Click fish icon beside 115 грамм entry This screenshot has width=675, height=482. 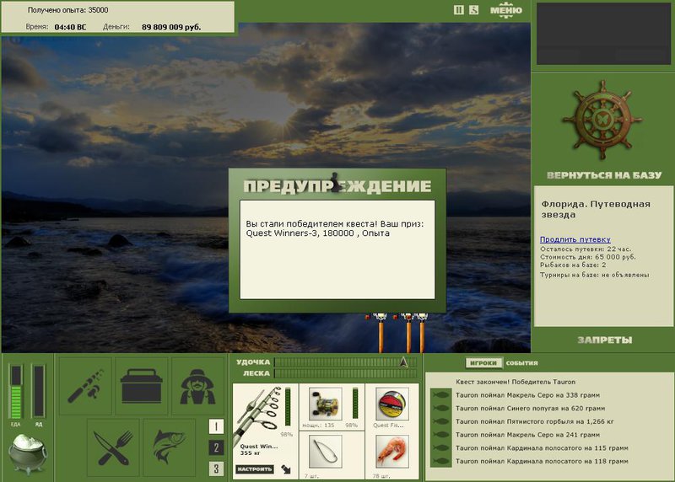(440, 448)
